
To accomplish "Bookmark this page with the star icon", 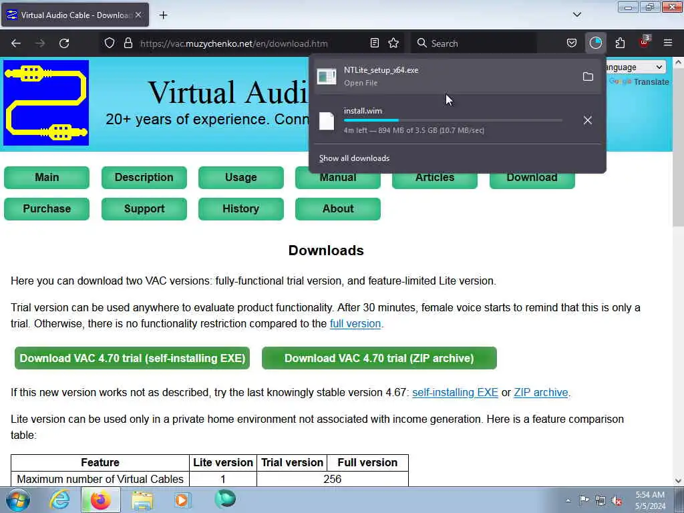I will 393,43.
